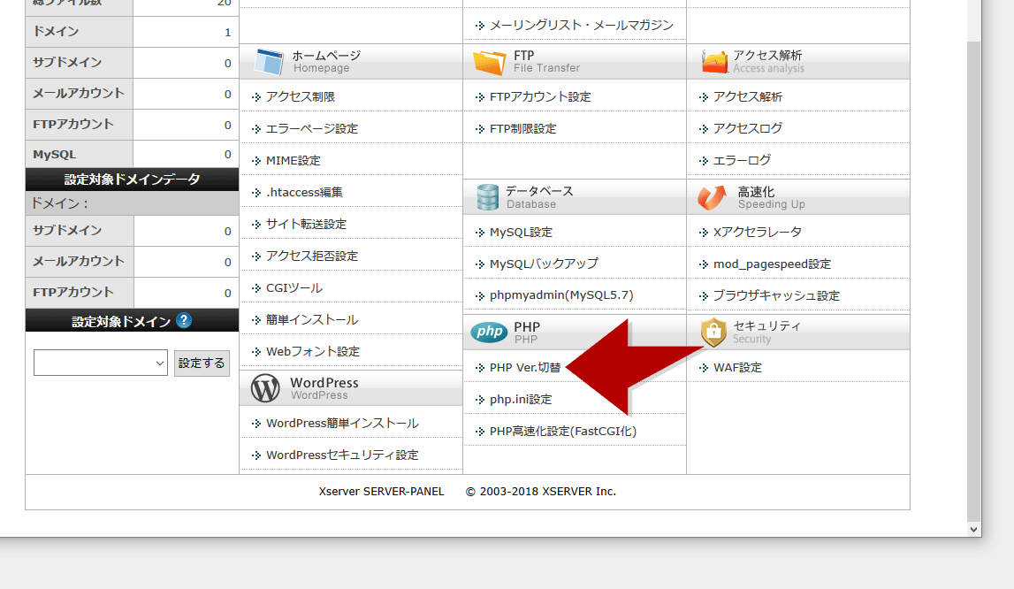Go to エラーページ設定
The image size is (1014, 589).
tap(312, 129)
